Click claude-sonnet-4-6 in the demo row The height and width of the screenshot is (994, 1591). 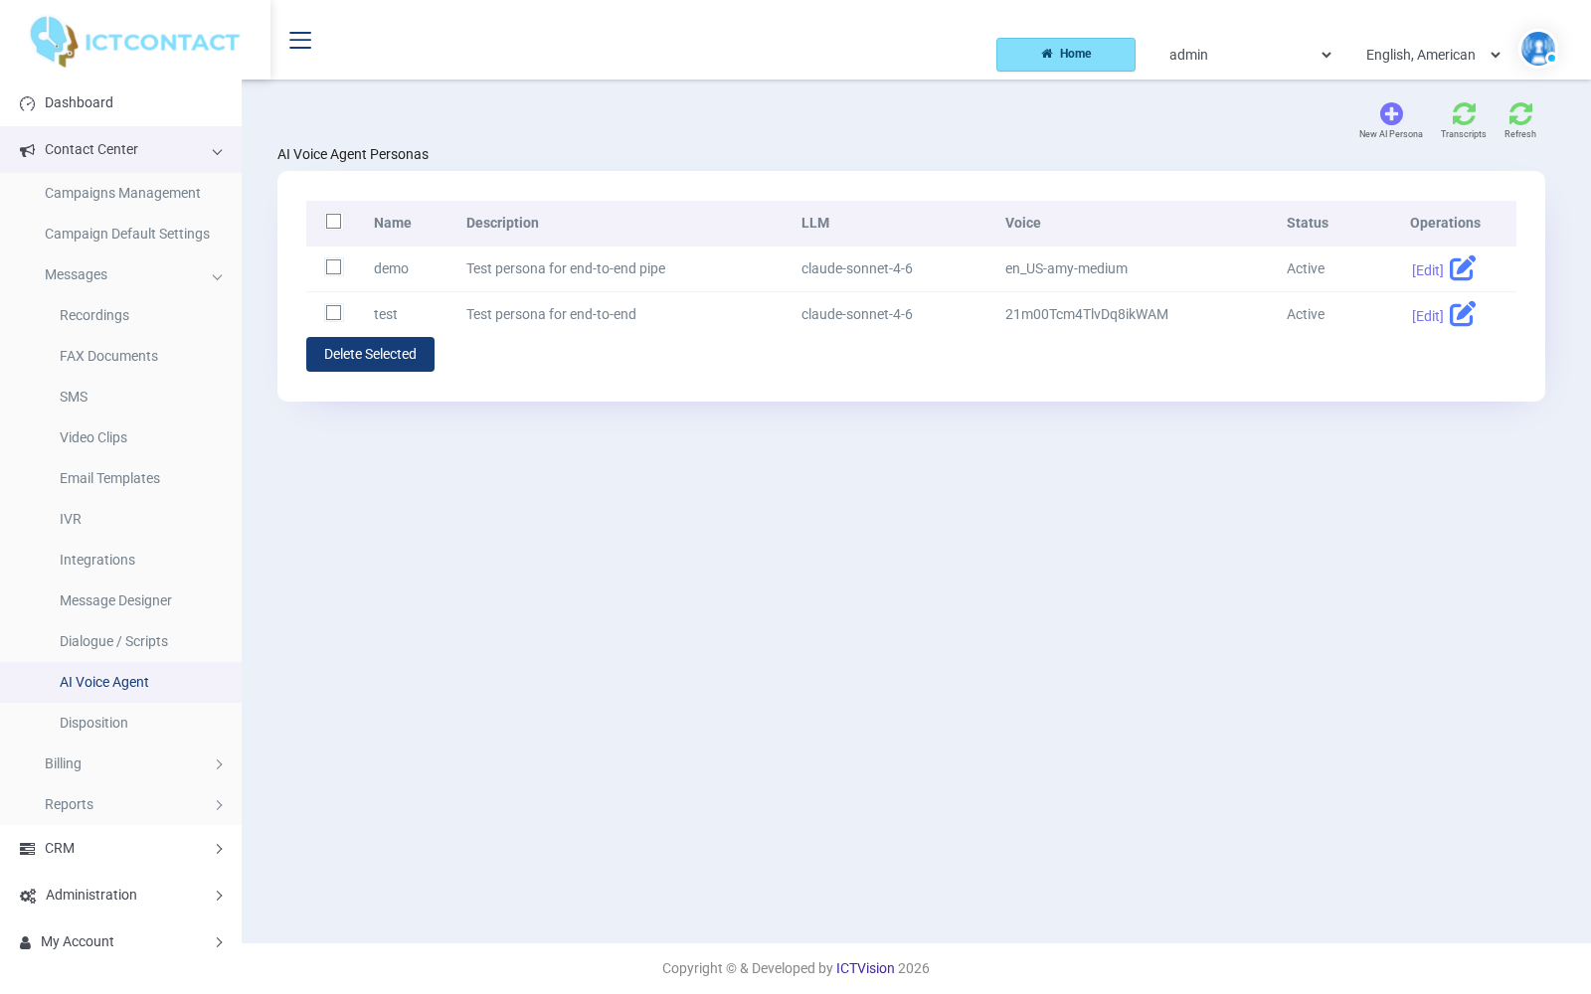pyautogui.click(x=857, y=268)
